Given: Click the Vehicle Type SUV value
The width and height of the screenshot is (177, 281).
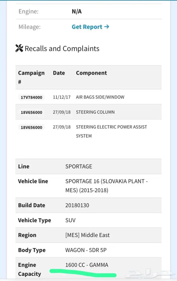Looking at the screenshot, I should pyautogui.click(x=70, y=220).
